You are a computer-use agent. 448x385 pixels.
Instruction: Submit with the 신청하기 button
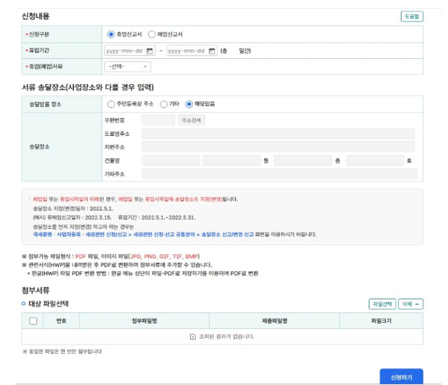coord(401,377)
